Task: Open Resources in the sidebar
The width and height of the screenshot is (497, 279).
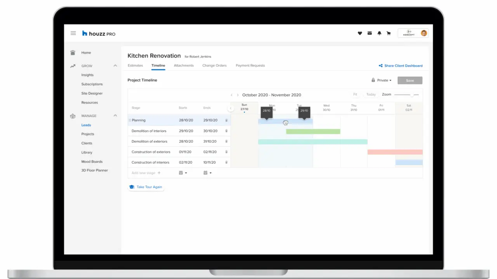Action: [x=90, y=103]
